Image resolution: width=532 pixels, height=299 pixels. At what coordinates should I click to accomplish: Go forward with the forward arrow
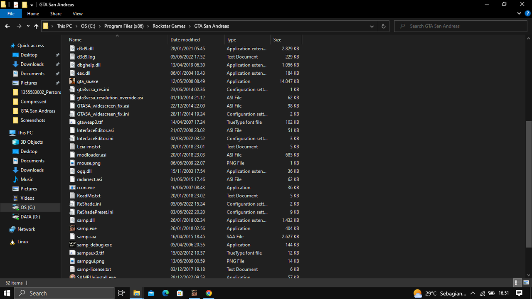click(x=19, y=26)
